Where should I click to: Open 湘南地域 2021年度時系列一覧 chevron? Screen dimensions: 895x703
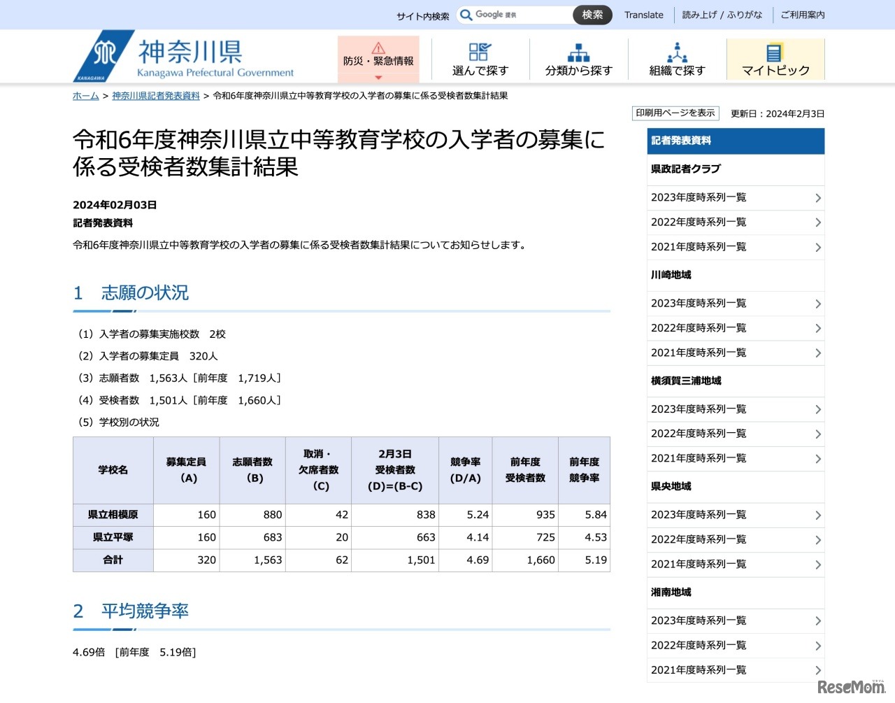817,671
